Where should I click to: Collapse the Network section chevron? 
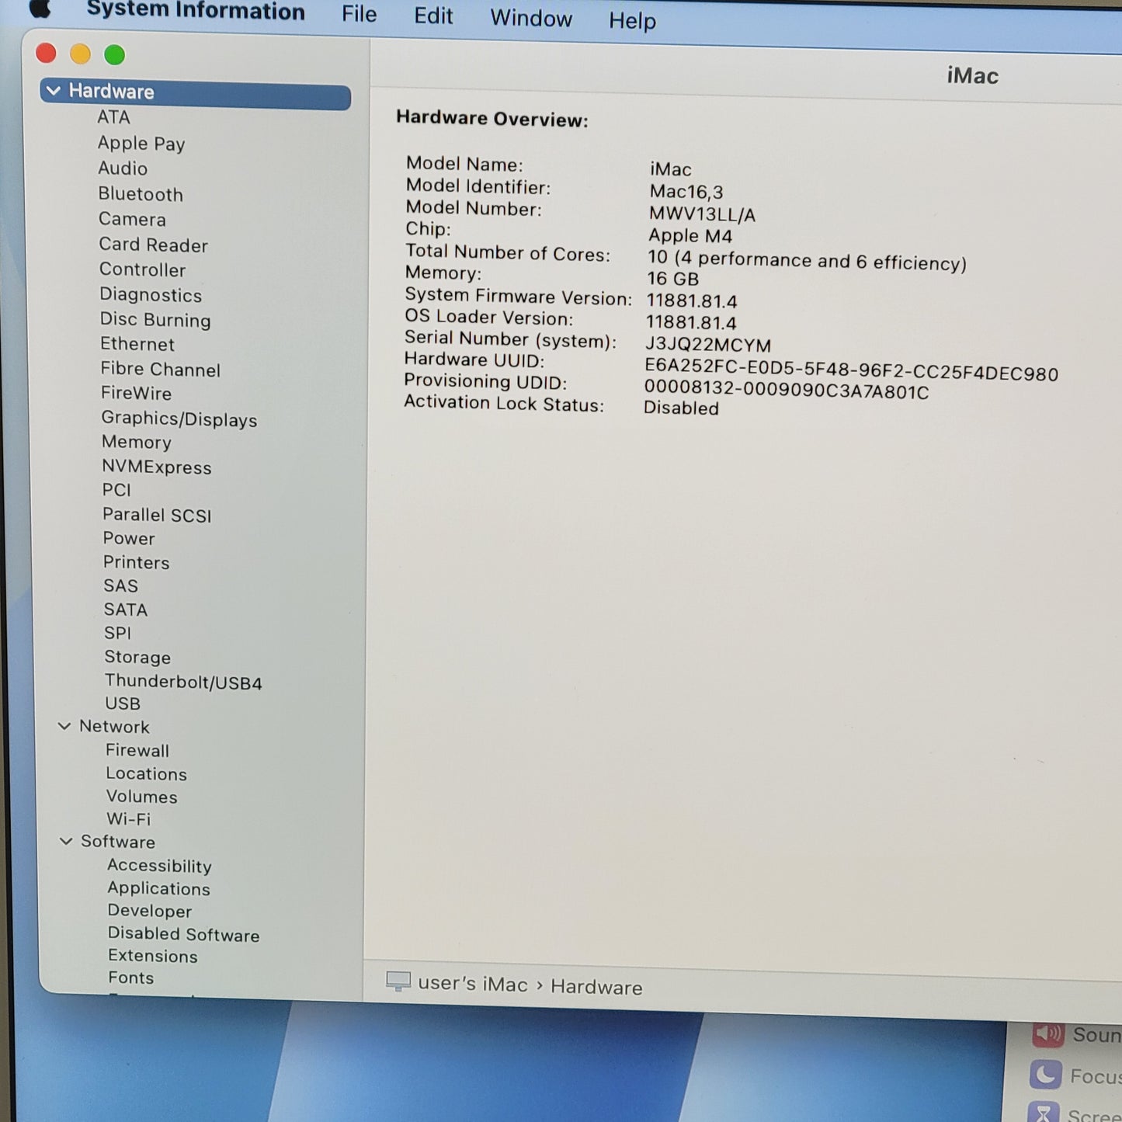click(x=64, y=726)
